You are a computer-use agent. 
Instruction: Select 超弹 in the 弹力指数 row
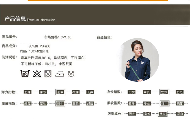click(x=28, y=92)
